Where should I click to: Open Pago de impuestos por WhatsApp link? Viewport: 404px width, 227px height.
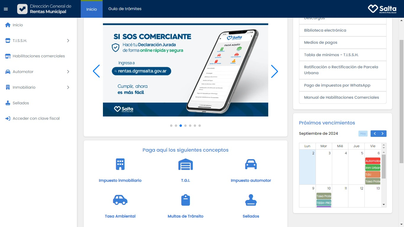[337, 85]
